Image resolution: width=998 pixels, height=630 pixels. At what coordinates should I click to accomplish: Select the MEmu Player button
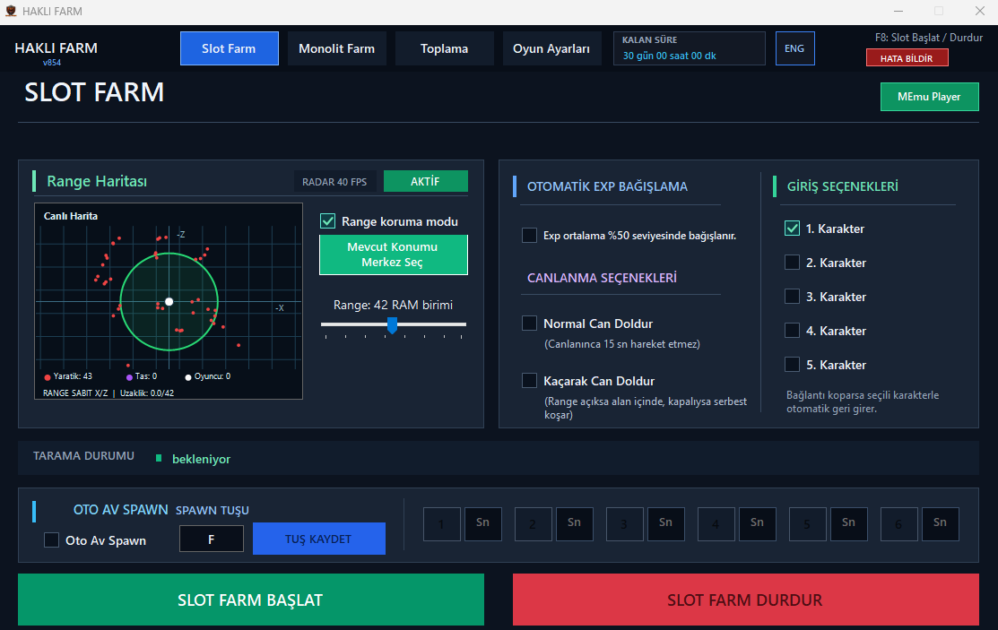click(x=929, y=97)
